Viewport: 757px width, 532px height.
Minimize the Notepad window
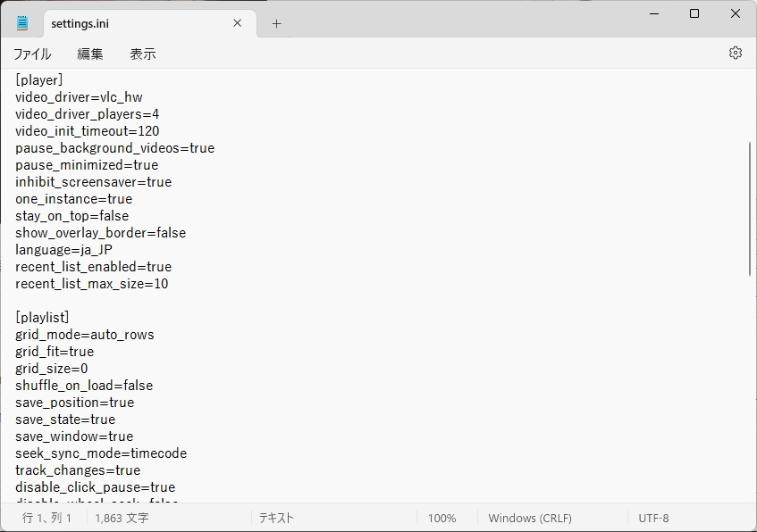(653, 13)
